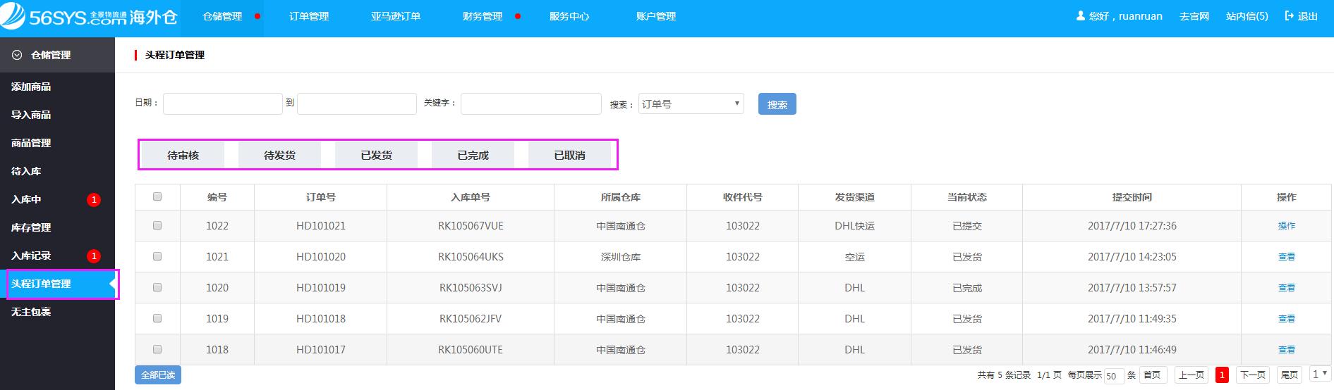This screenshot has width=1334, height=390.
Task: Click the red badge on 入库中
Action: pos(93,200)
